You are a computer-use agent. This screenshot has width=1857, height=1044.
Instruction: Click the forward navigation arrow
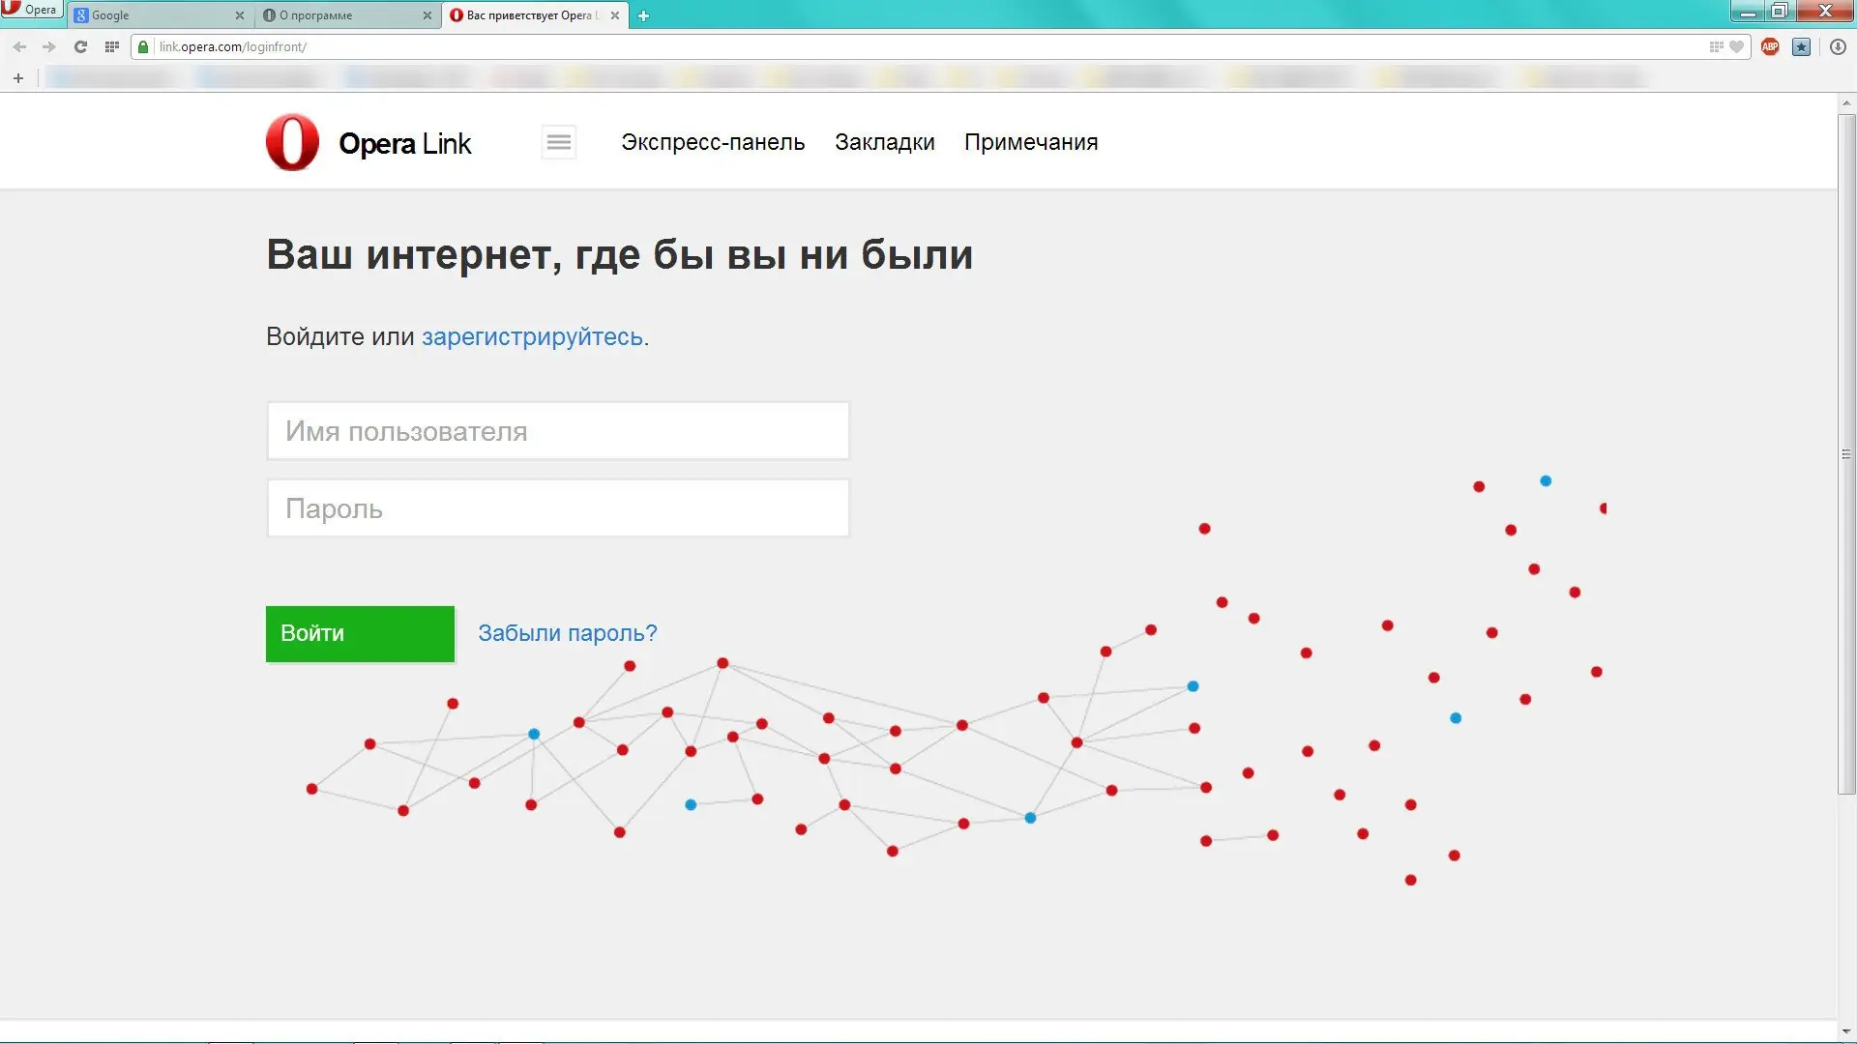(x=49, y=46)
